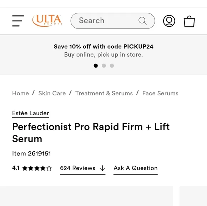Focus the Search input field

(x=113, y=21)
